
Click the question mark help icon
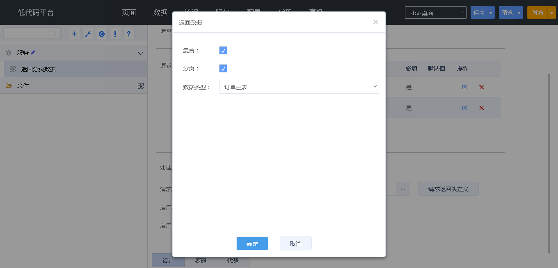coord(129,34)
